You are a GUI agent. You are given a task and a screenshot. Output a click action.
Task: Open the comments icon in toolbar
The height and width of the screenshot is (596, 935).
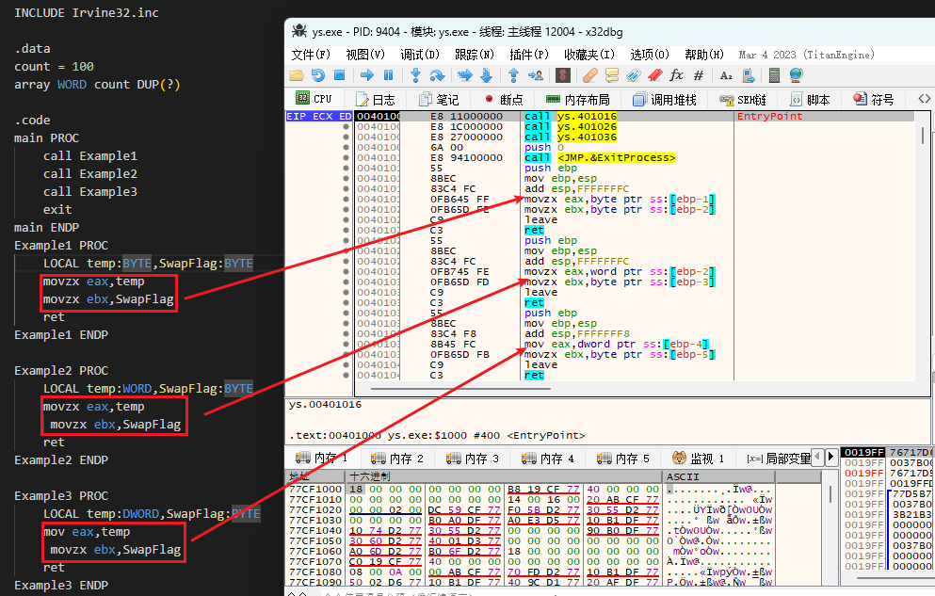pos(612,75)
